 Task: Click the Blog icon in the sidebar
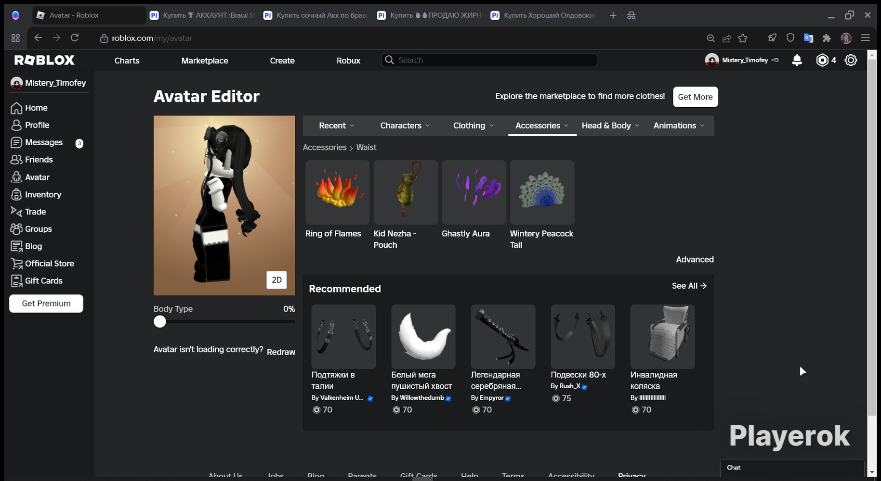coord(16,246)
